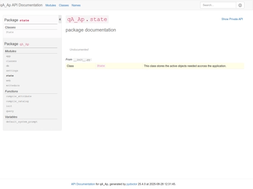Go to compile_attribute function

pyautogui.click(x=19, y=96)
